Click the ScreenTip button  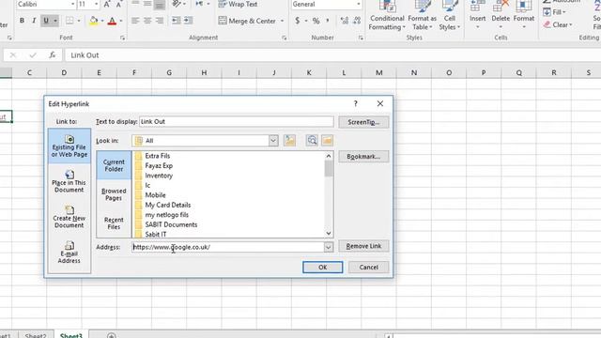tap(363, 122)
